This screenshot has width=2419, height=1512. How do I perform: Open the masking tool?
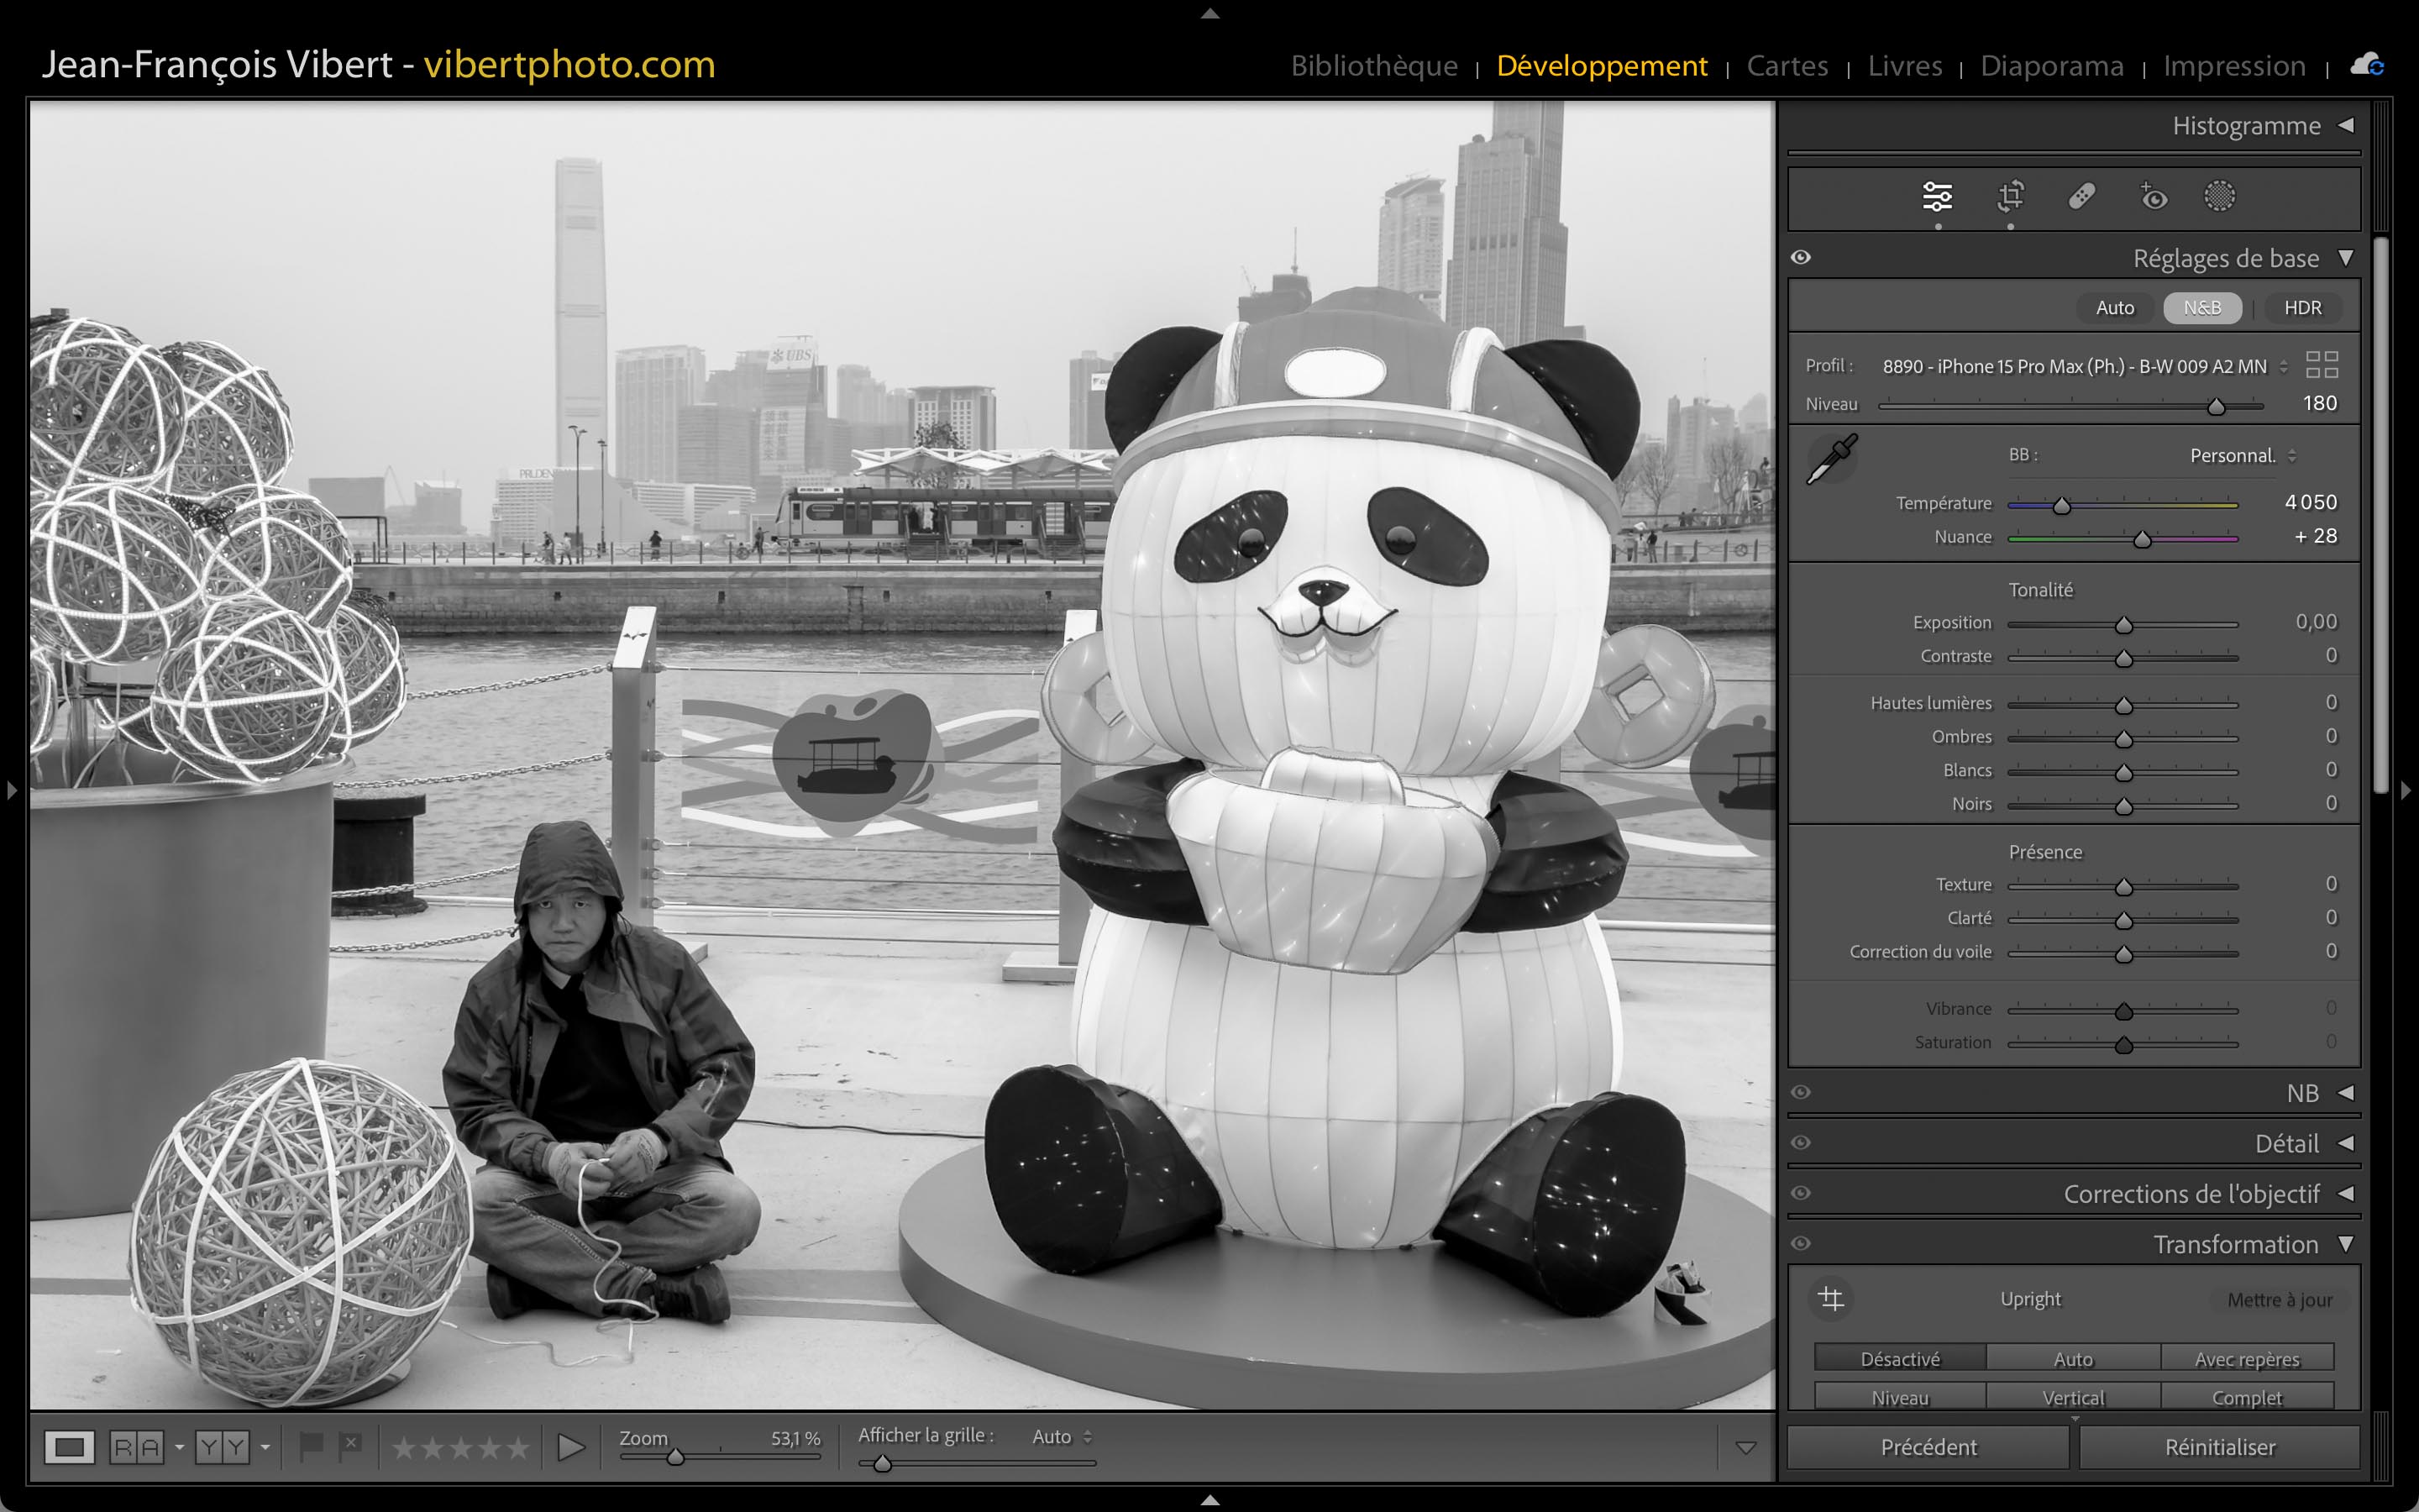tap(2219, 196)
